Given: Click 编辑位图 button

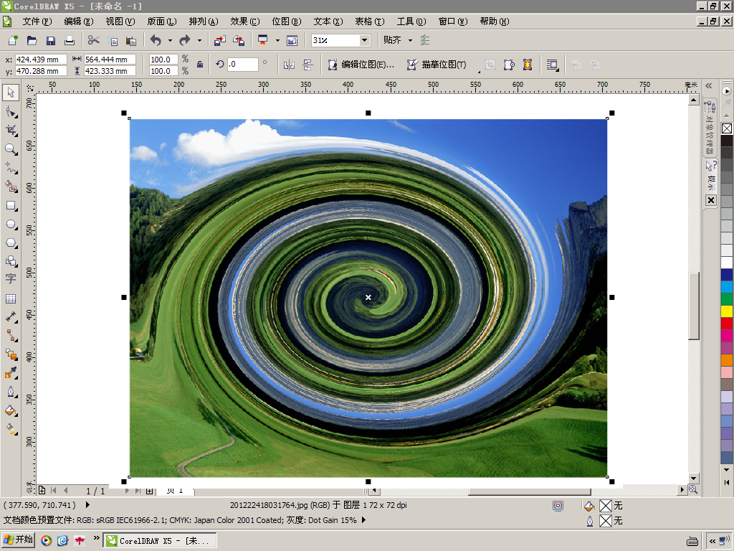Looking at the screenshot, I should click(x=361, y=65).
